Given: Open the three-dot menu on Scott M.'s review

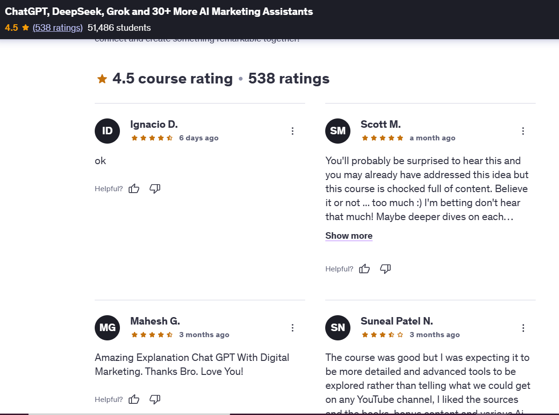Looking at the screenshot, I should [x=523, y=131].
